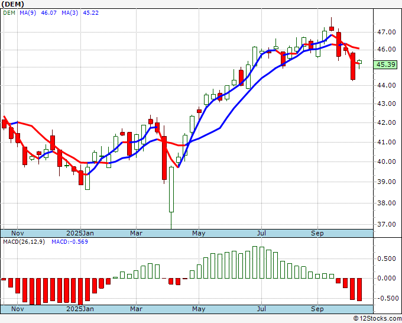Click the 43.00 price axis label

pos(386,104)
